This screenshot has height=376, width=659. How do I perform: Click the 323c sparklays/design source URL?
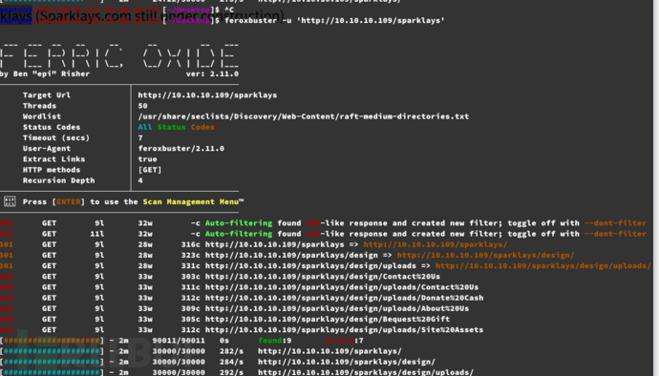click(291, 256)
